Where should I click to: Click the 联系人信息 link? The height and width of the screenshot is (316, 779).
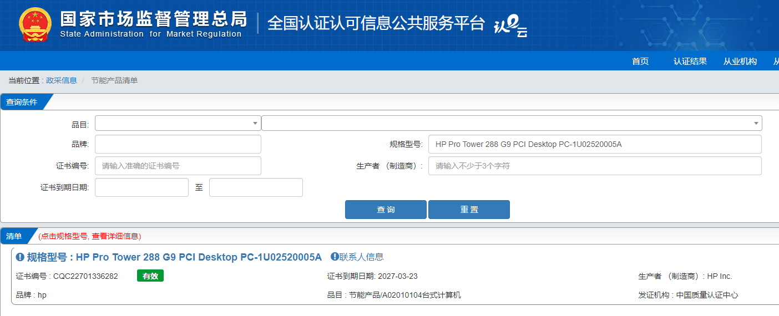click(x=361, y=257)
